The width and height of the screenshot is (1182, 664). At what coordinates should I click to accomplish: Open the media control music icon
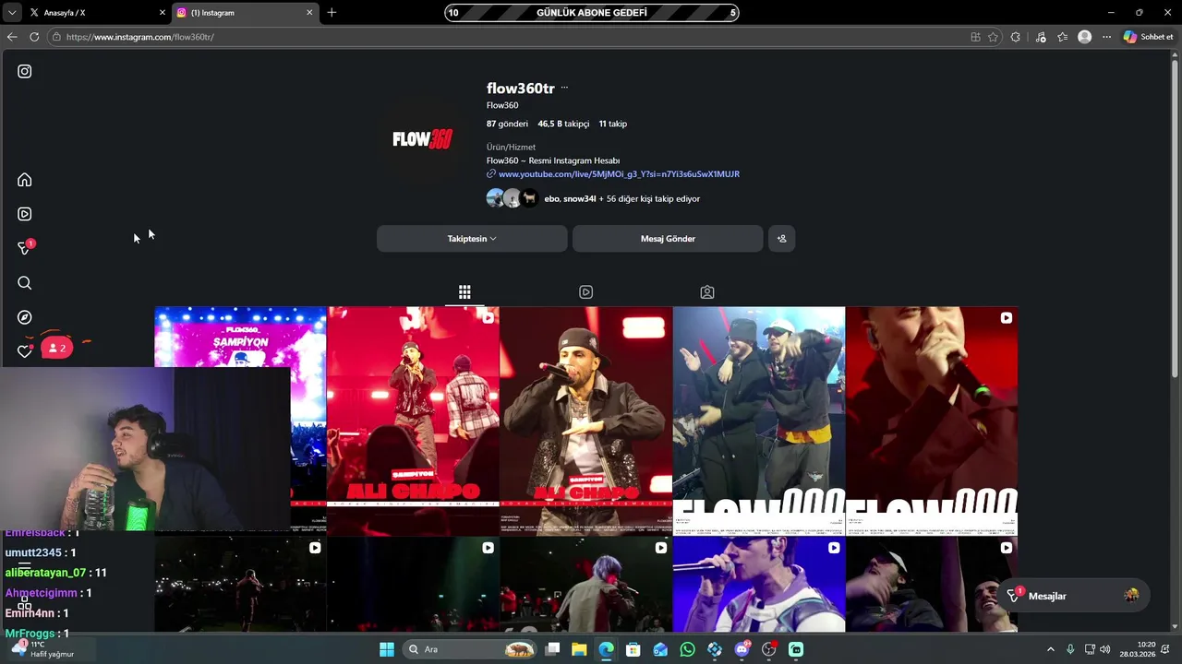[1041, 37]
